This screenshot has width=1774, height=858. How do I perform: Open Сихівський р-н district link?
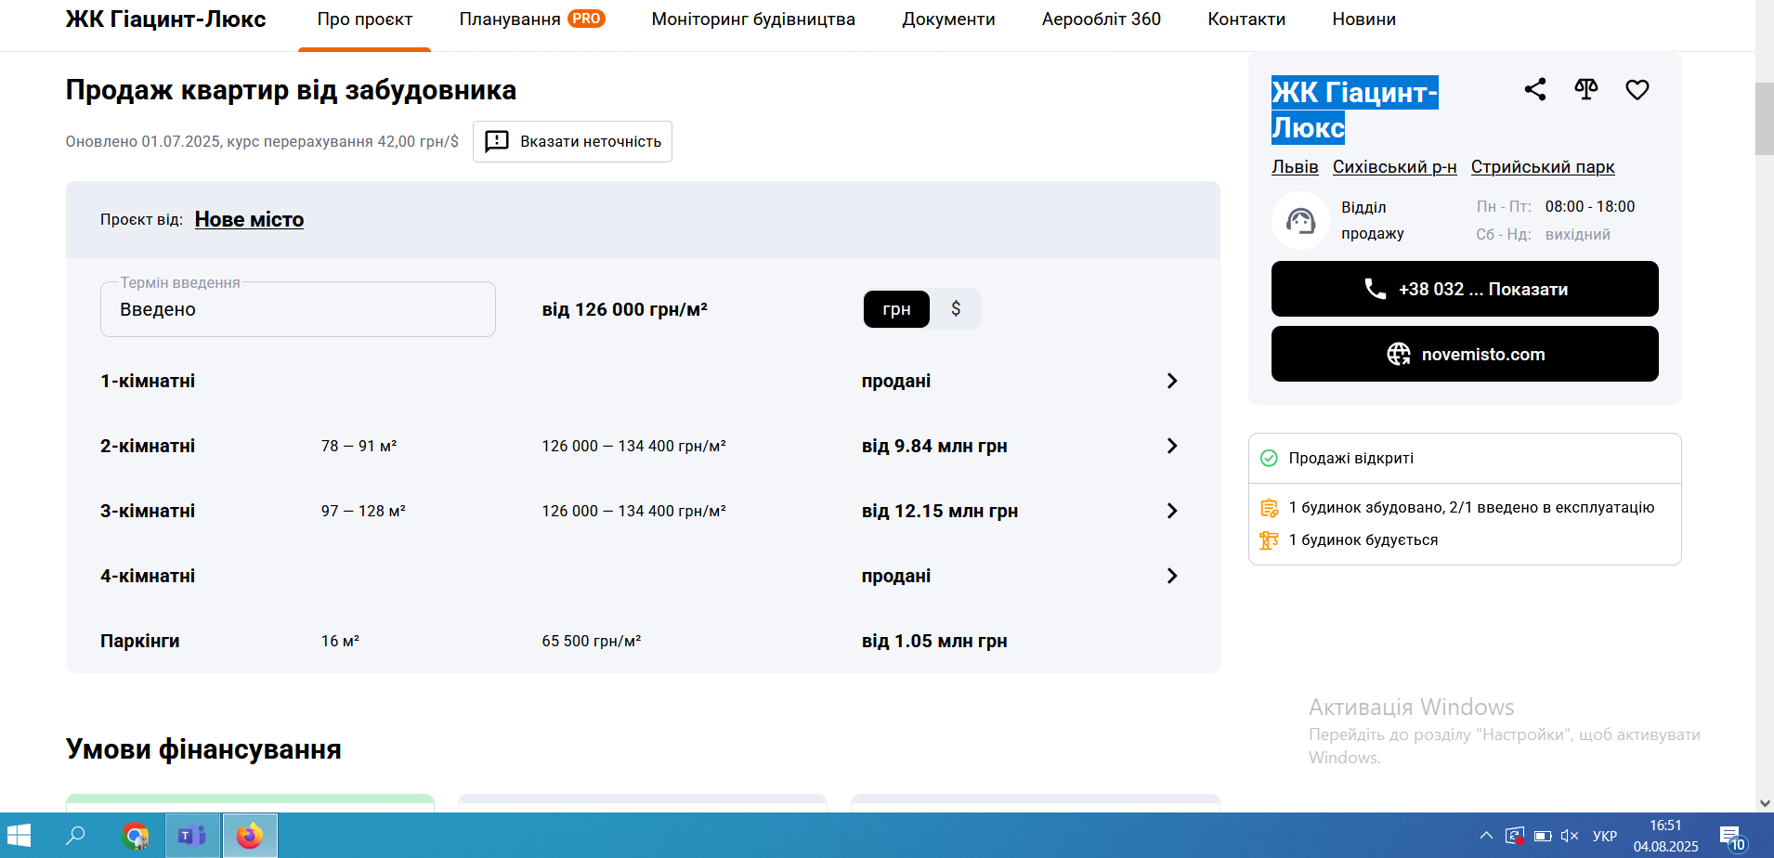point(1394,167)
